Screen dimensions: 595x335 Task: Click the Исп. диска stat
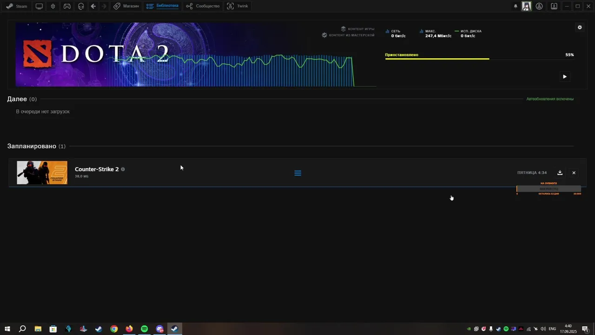pos(468,33)
